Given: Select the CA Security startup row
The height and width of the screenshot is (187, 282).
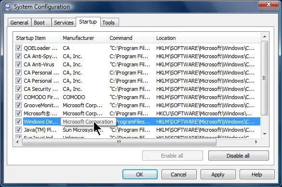Looking at the screenshot, I should point(137,89).
